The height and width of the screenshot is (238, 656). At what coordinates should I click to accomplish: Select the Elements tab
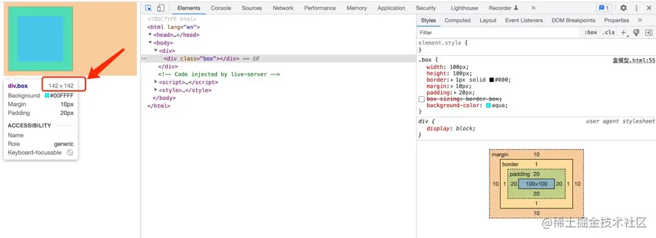[x=189, y=8]
